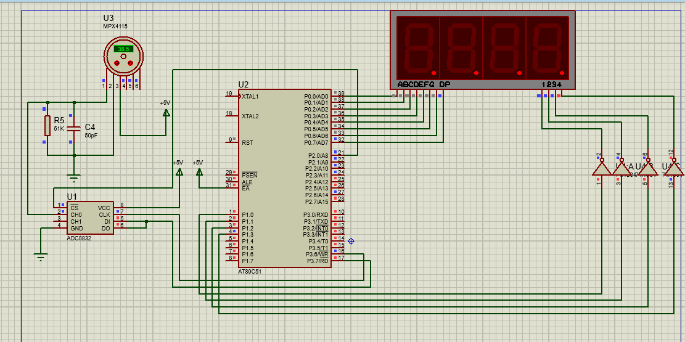Click the RST pin 9 on the AT89C51

coord(232,142)
